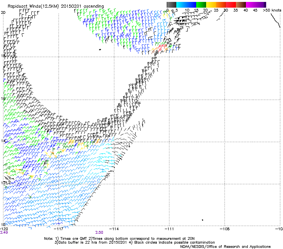Click the small island outline west of -114
This screenshot has width=283, height=249.
click(x=100, y=49)
